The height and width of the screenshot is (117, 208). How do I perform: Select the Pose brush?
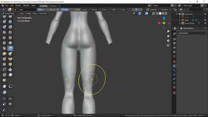coord(10,59)
